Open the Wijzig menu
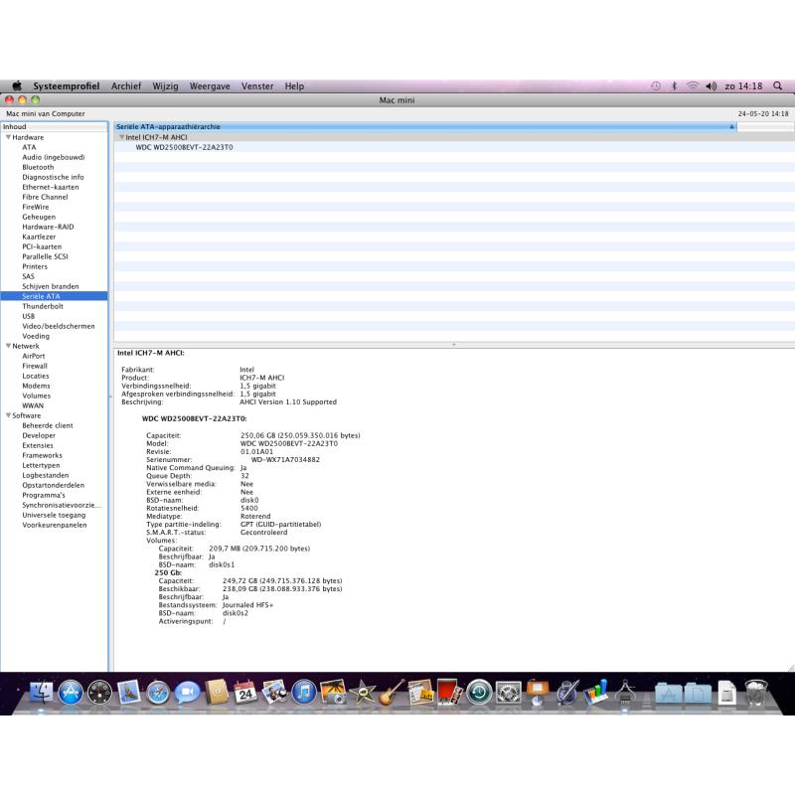The width and height of the screenshot is (795, 795). 165,86
